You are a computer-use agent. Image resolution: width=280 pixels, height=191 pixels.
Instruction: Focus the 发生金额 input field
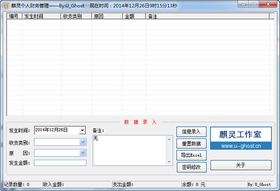pos(60,163)
